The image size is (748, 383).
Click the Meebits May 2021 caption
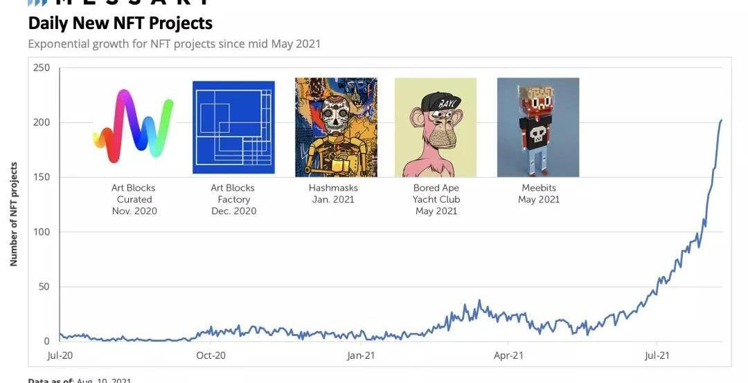538,194
